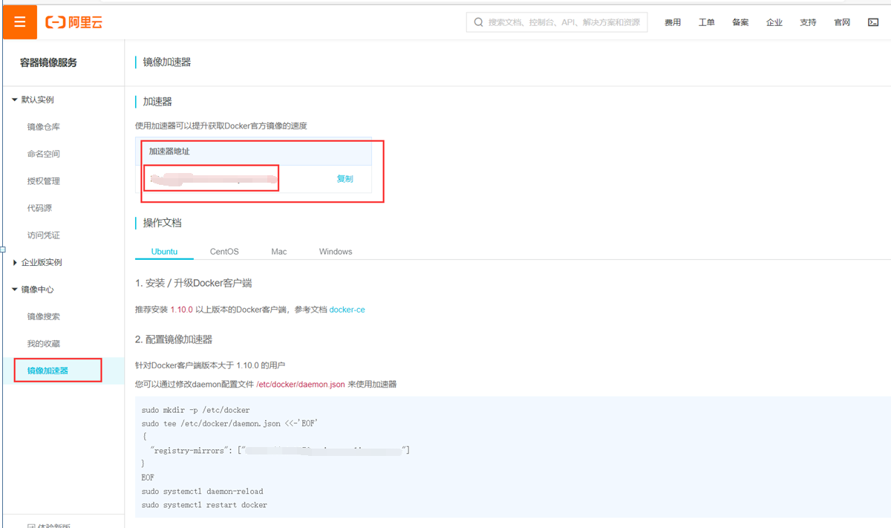
Task: Open the orange hamburger menu
Action: (20, 22)
